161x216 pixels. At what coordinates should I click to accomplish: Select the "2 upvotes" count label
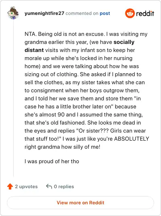26,187
